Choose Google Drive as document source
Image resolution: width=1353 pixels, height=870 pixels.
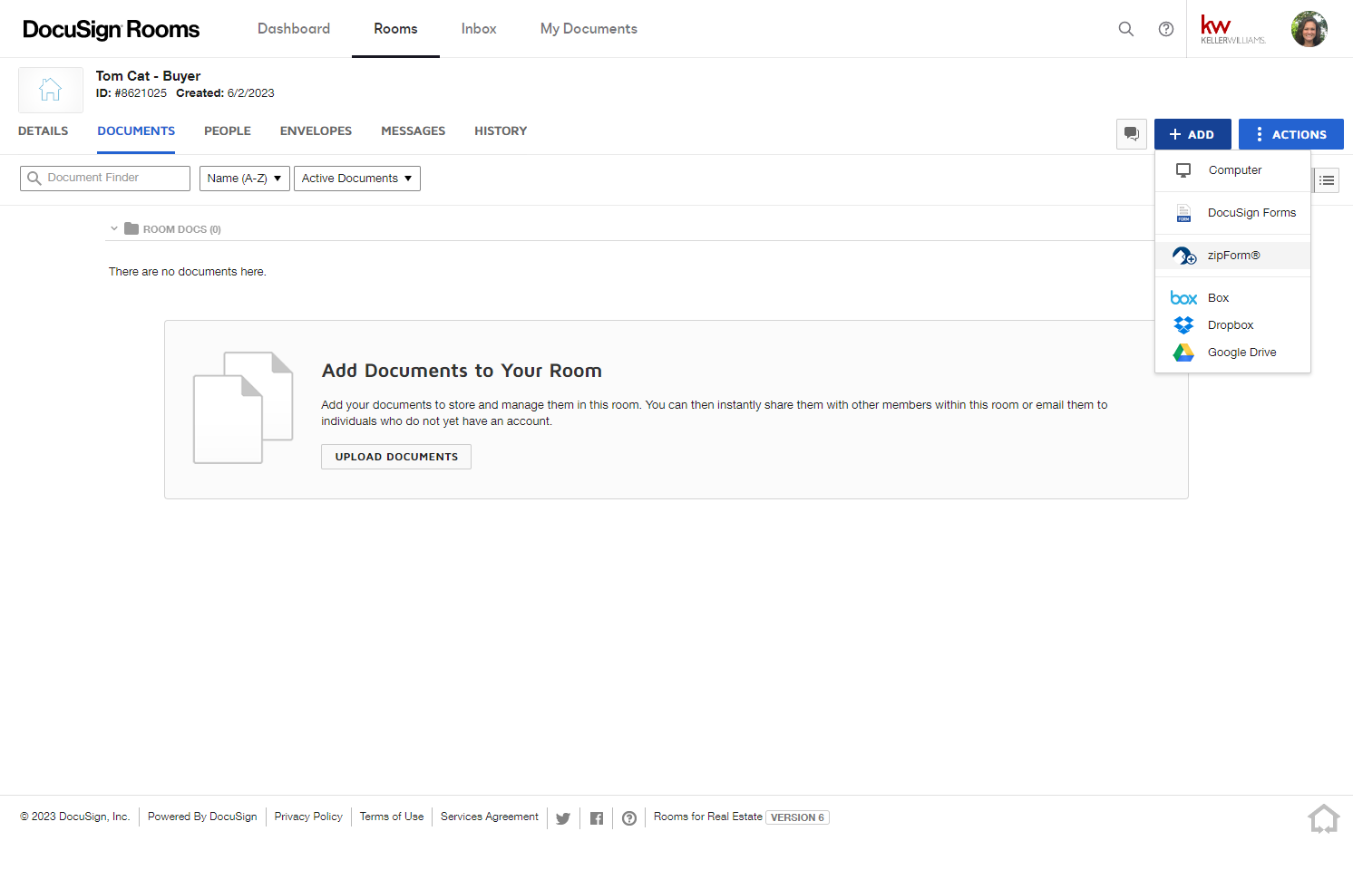(x=1232, y=353)
